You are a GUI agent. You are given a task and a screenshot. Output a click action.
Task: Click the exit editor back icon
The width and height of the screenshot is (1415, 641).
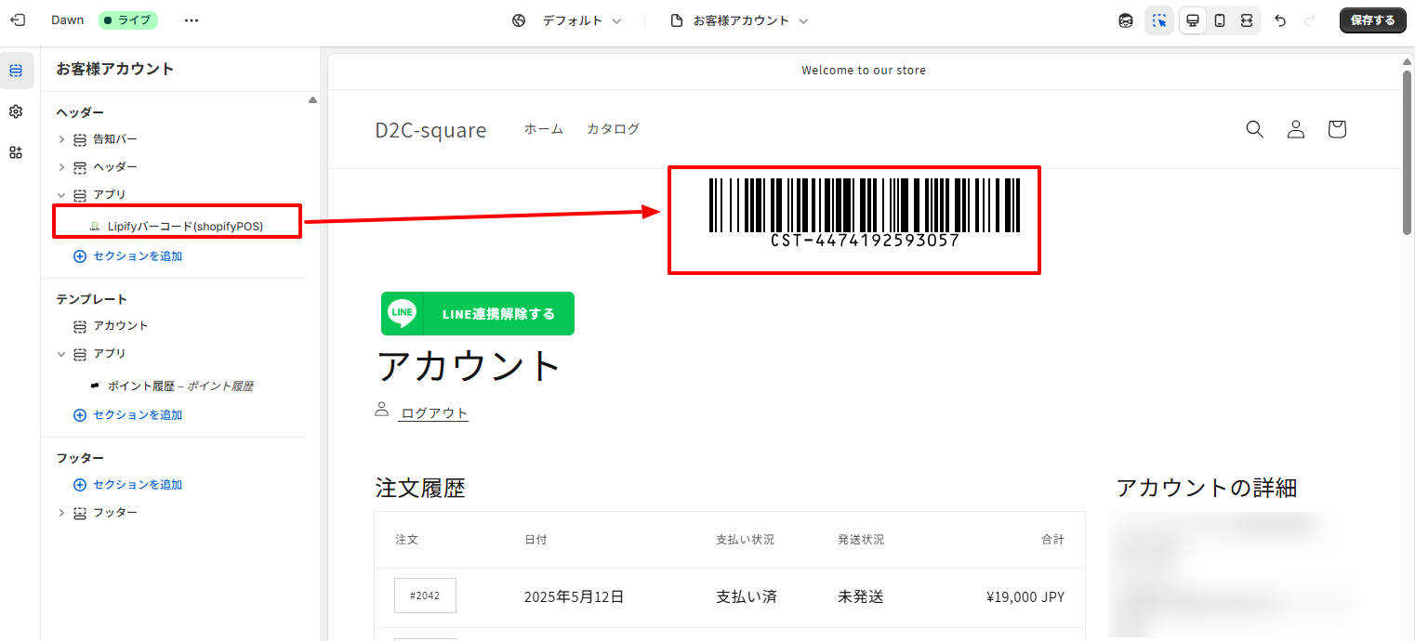(18, 20)
